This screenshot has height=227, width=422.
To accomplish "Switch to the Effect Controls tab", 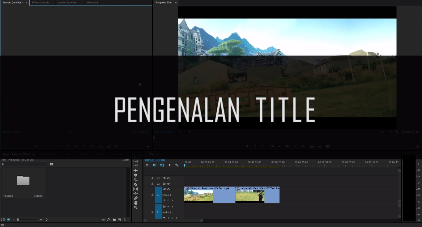I will (x=40, y=2).
